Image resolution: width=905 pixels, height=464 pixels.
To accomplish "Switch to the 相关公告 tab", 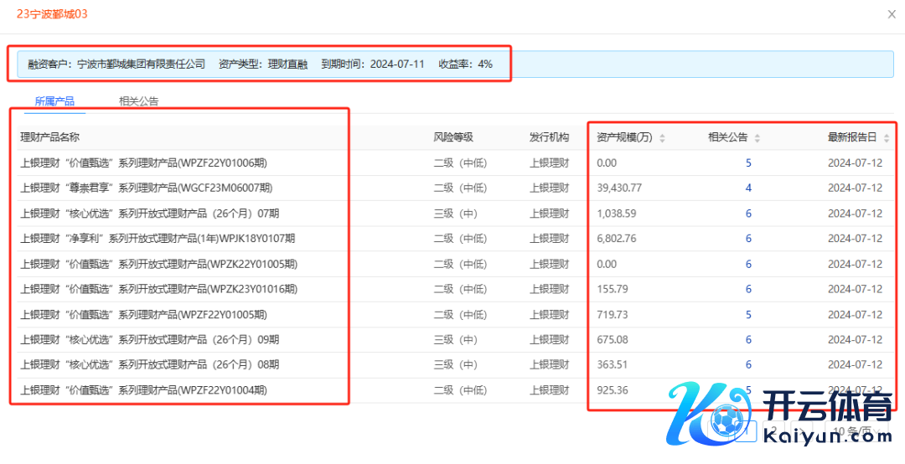I will pos(138,101).
